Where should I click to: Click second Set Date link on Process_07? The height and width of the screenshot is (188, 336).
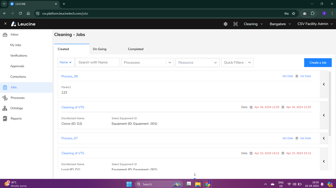tap(306, 138)
